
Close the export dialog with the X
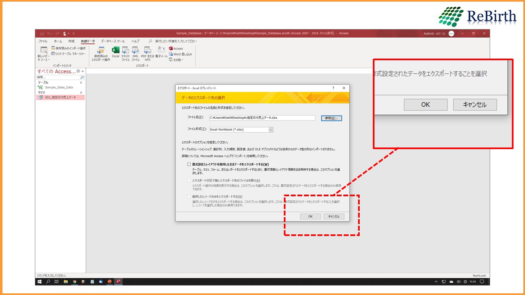click(x=344, y=88)
